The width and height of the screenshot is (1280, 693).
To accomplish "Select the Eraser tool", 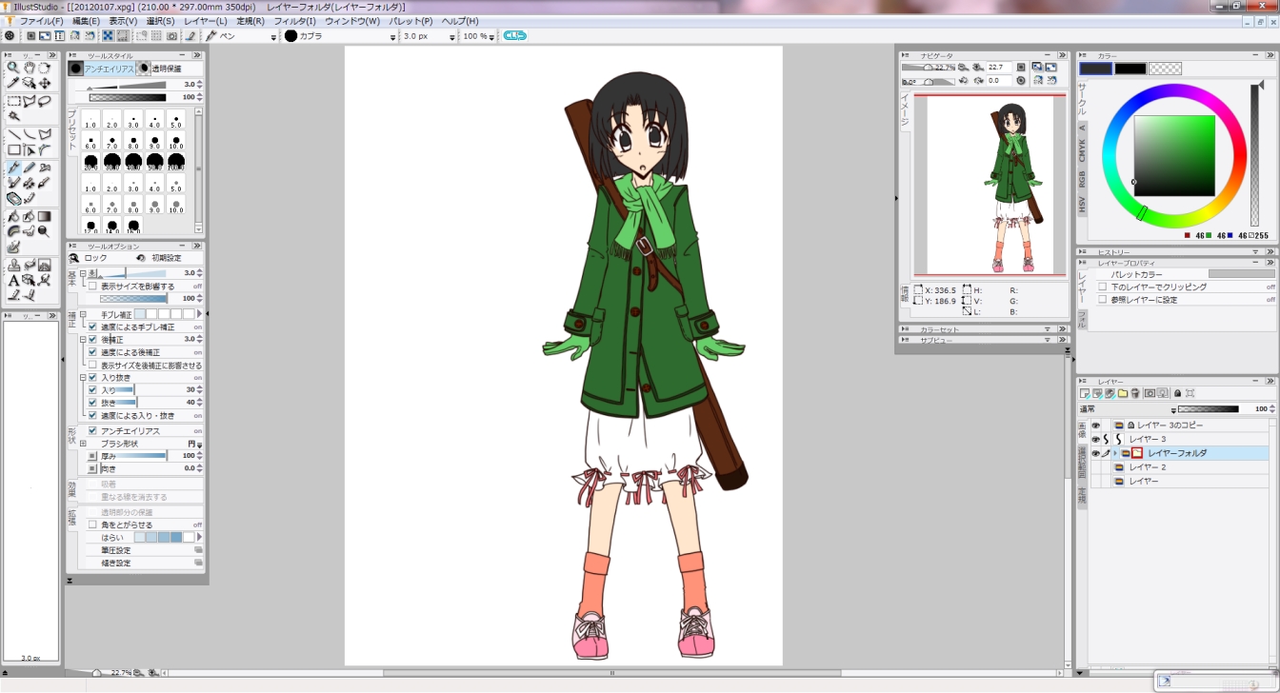I will pos(13,198).
